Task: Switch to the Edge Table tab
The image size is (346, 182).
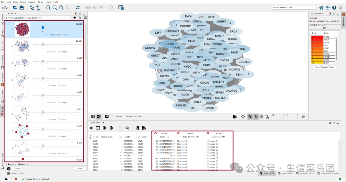Action: 285,173
